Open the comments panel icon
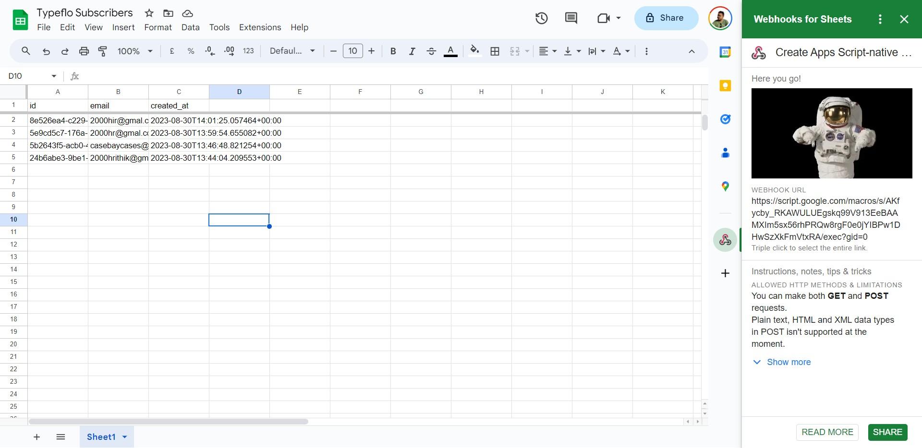922x448 pixels. point(570,18)
